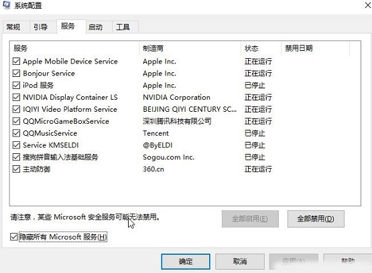Disable the Service KMSELDI checkbox

coord(16,145)
